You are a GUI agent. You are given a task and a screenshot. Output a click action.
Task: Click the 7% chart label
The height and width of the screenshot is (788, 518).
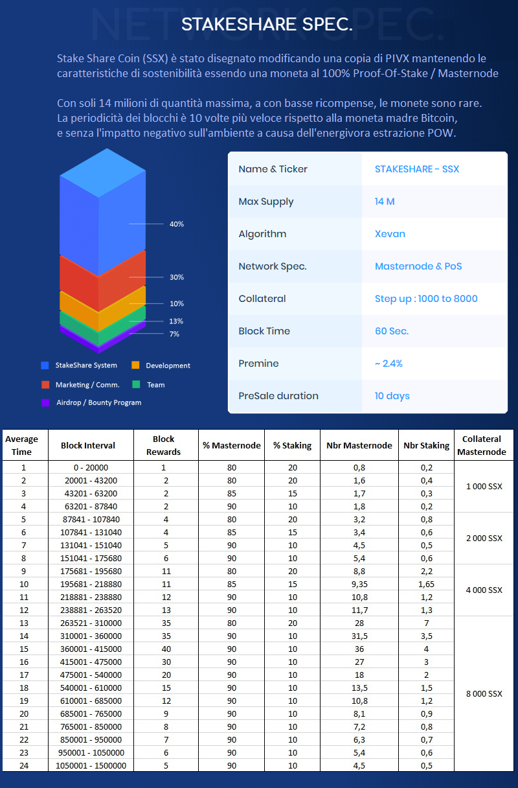pos(174,334)
